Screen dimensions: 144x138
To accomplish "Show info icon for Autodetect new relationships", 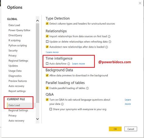I will click(107, 47).
